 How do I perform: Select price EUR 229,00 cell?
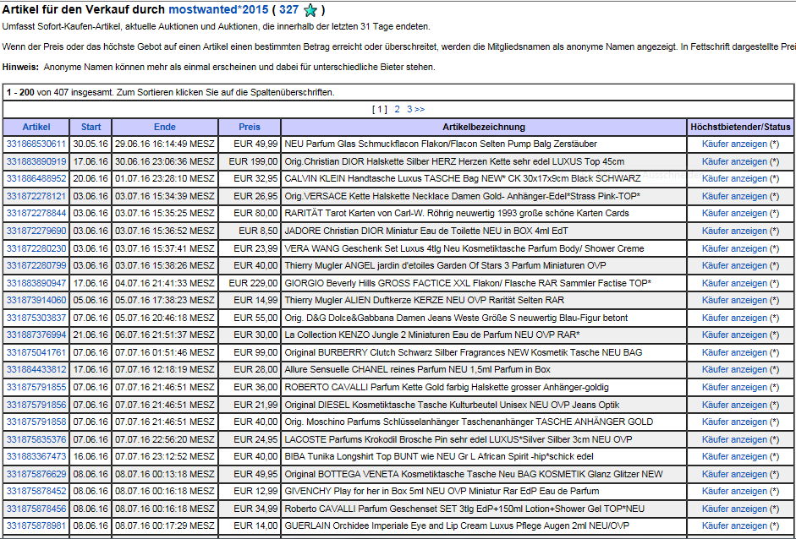[250, 283]
